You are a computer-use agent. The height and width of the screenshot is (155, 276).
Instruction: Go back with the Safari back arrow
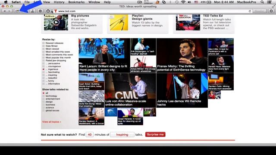[x=5, y=11]
